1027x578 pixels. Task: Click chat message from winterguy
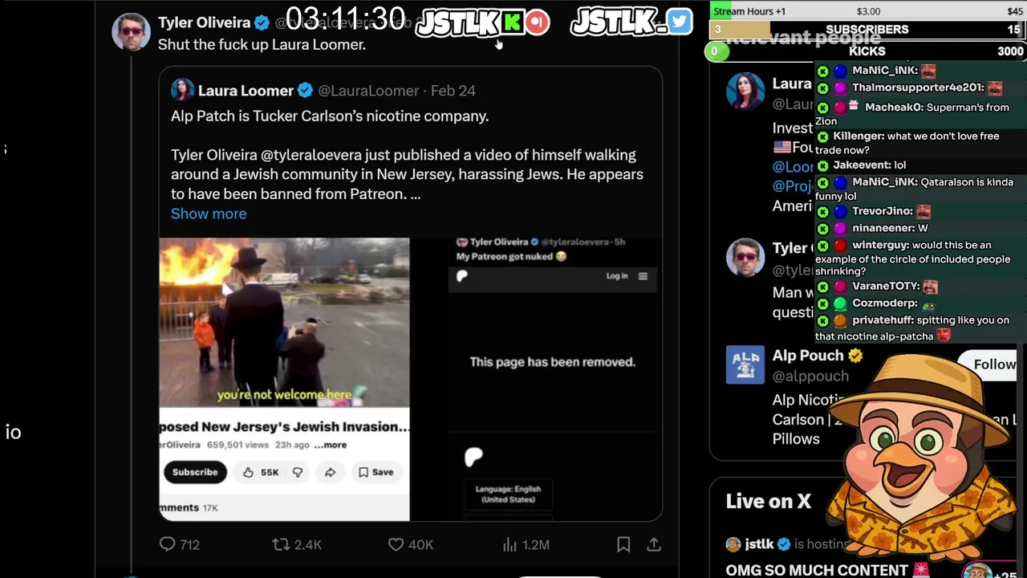(913, 258)
